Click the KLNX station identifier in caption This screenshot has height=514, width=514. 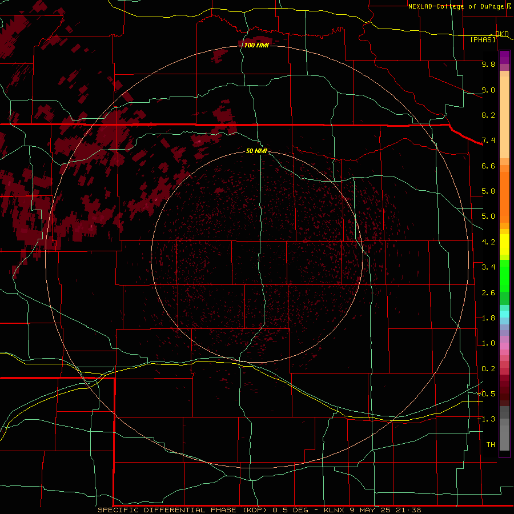[334, 510]
